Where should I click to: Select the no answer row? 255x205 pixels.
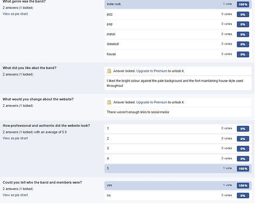click(178, 196)
